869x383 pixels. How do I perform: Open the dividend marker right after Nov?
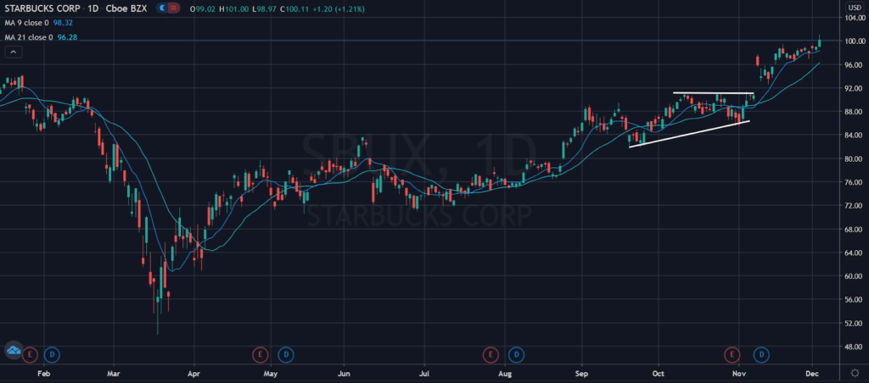point(762,353)
